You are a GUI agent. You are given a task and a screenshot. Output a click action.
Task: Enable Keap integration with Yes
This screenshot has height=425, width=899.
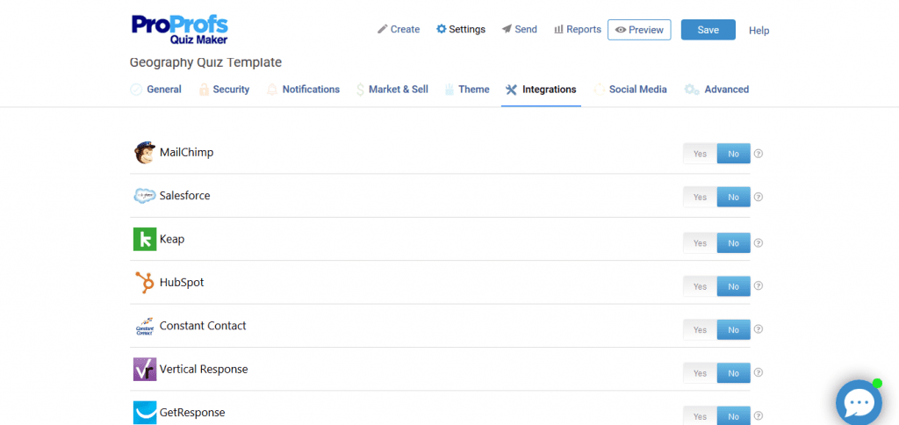click(700, 242)
